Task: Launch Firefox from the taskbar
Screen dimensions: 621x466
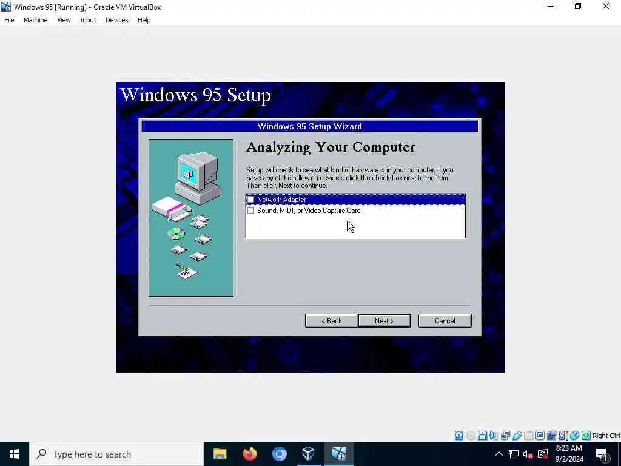Action: tap(249, 454)
